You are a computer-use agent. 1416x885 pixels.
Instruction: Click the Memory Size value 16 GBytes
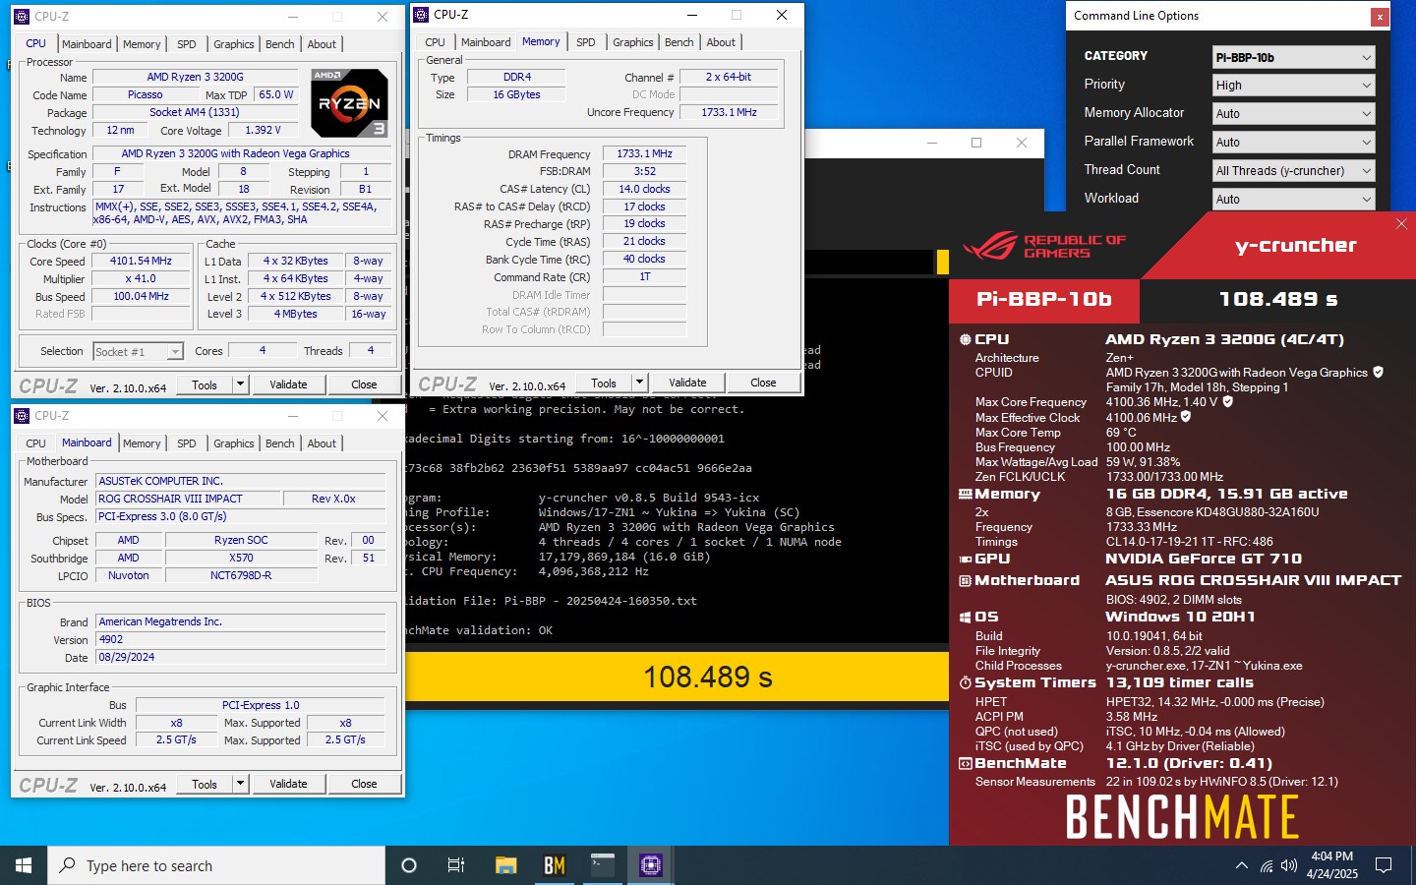pyautogui.click(x=516, y=94)
